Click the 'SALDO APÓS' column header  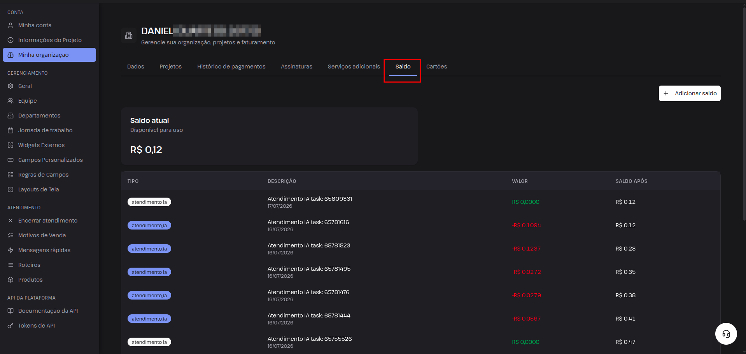631,181
